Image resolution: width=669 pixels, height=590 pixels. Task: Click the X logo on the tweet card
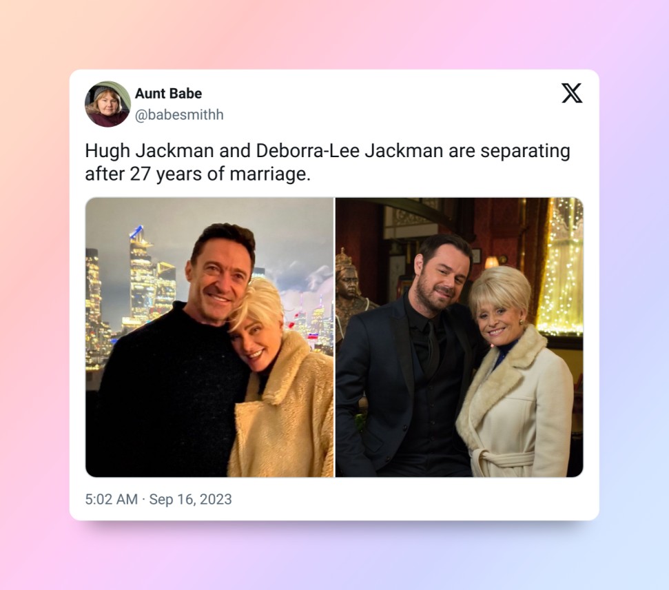pos(572,93)
